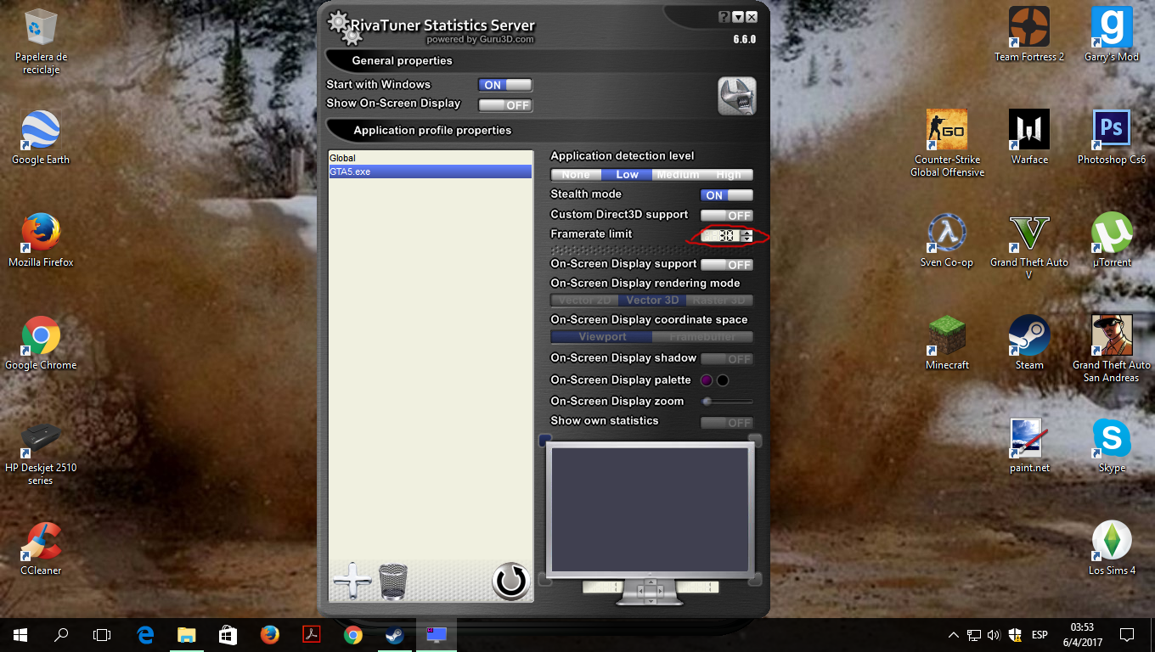Viewport: 1155px width, 652px height.
Task: Open File Explorer from the taskbar
Action: 187,634
